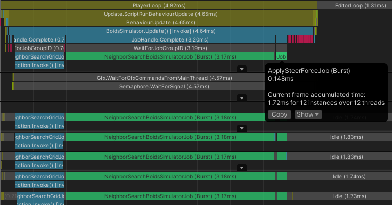The image size is (392, 205).
Task: Select the short JobHandle.Complete (0.7 sample
Action: point(39,39)
